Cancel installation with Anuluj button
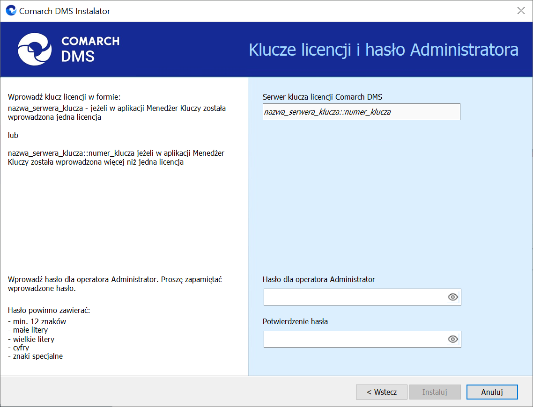 (492, 392)
